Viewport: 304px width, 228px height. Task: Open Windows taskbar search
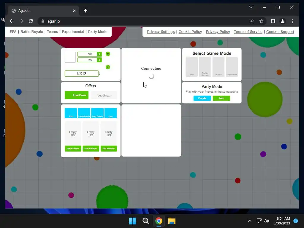(x=145, y=221)
